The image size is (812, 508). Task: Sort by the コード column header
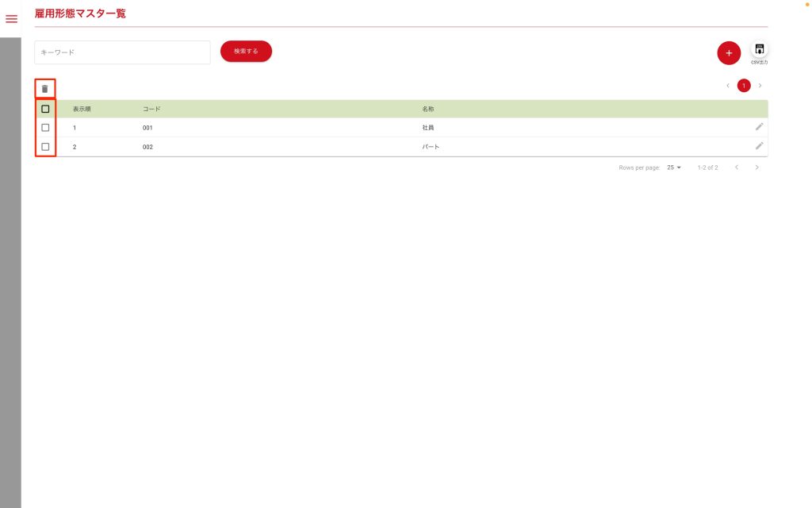[x=151, y=109]
